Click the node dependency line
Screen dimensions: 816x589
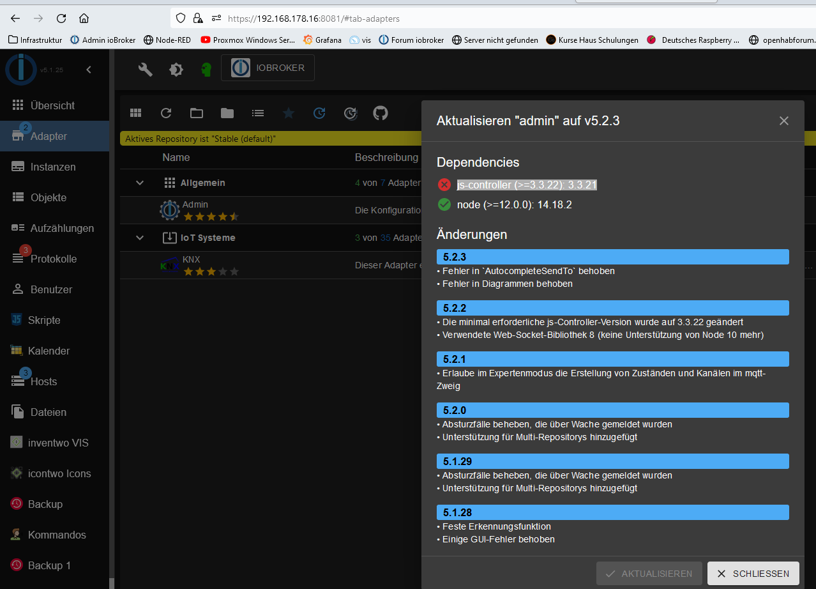(514, 205)
